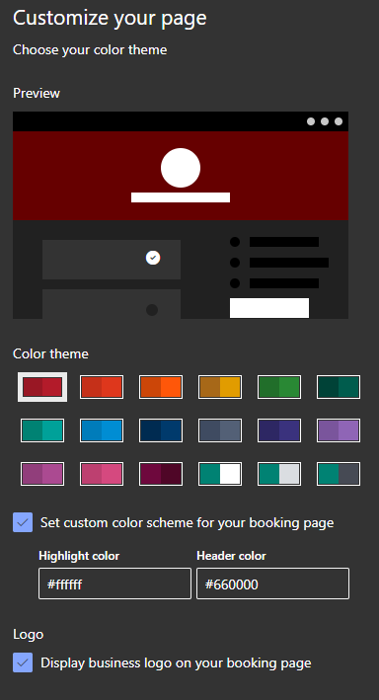Click the 'Logo' section label
Viewport: 379px width, 700px height.
(28, 635)
